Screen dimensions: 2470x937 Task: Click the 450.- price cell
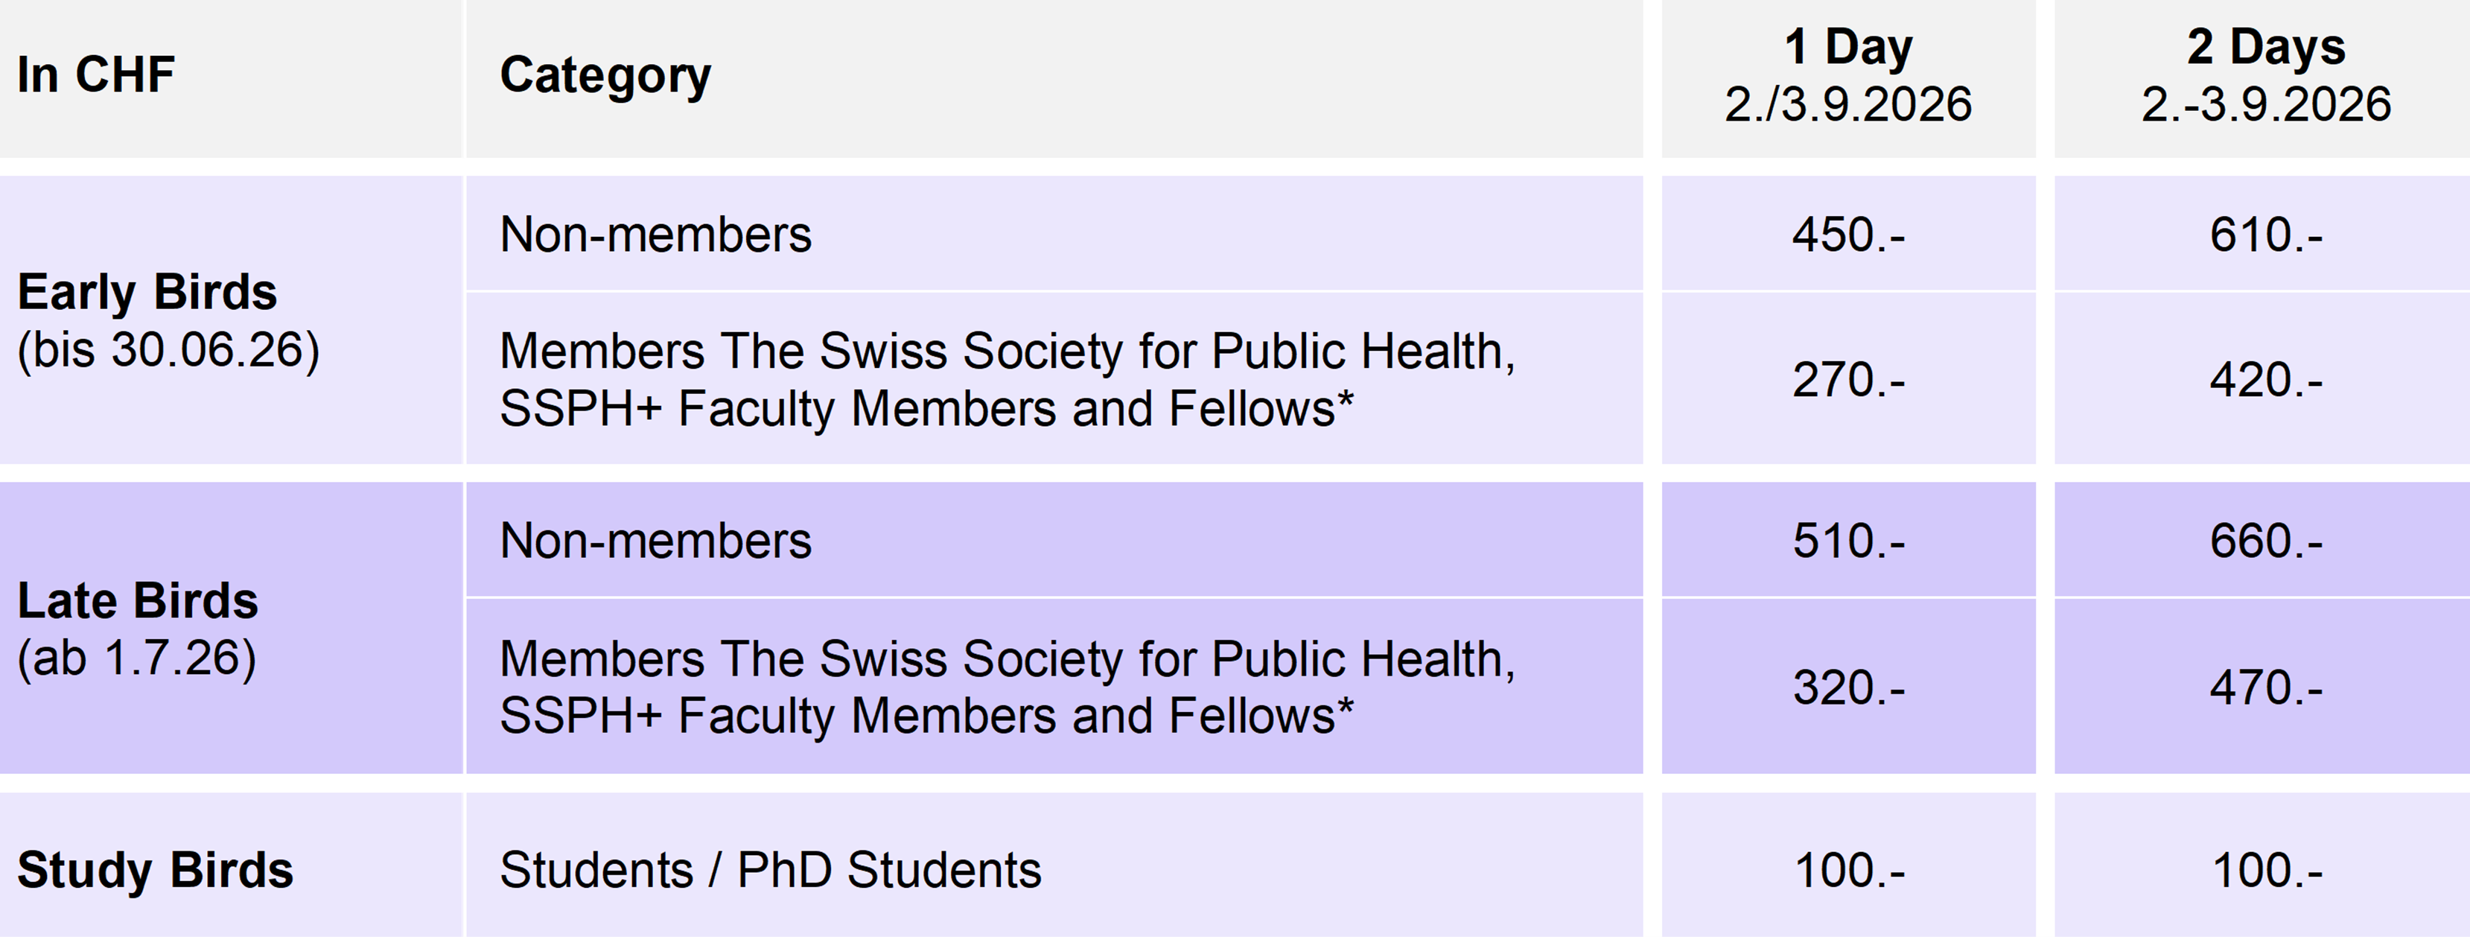tap(1847, 234)
